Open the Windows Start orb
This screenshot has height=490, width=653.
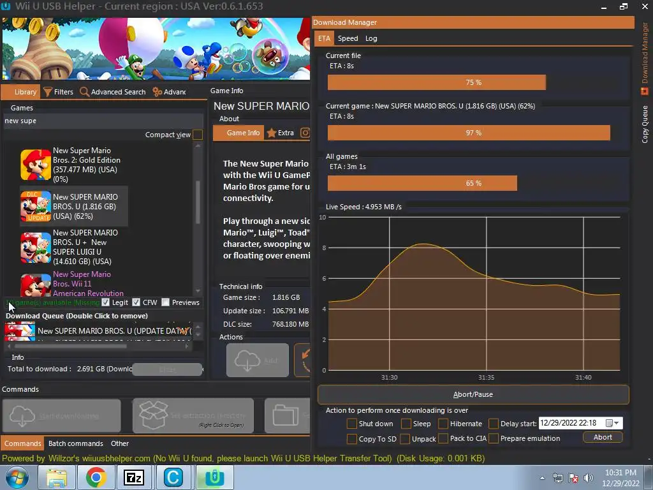pyautogui.click(x=17, y=477)
